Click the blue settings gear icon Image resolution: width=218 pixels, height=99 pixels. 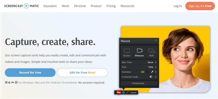(x=123, y=92)
